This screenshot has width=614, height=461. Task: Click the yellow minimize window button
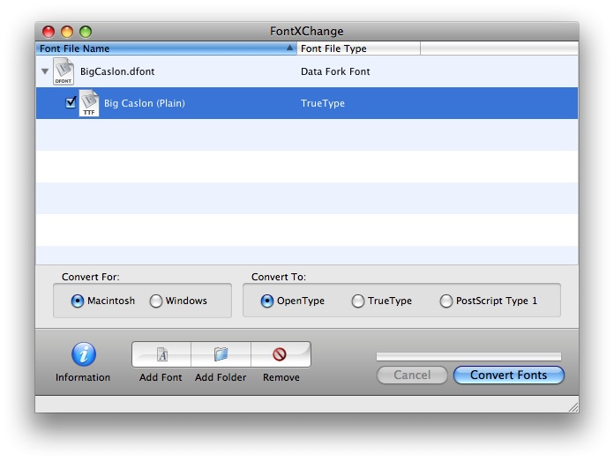(x=67, y=32)
